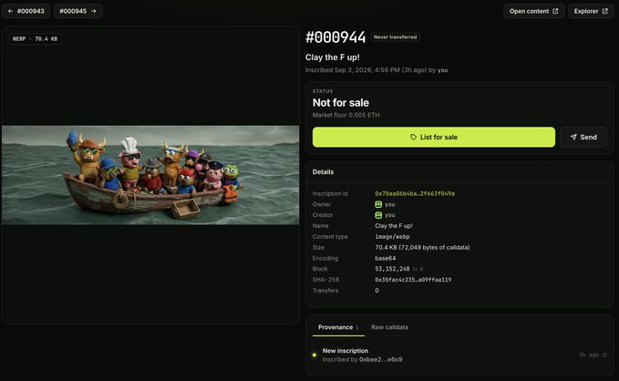Go to next inscription #000945
Viewport: 619px width, 381px height.
click(x=78, y=11)
